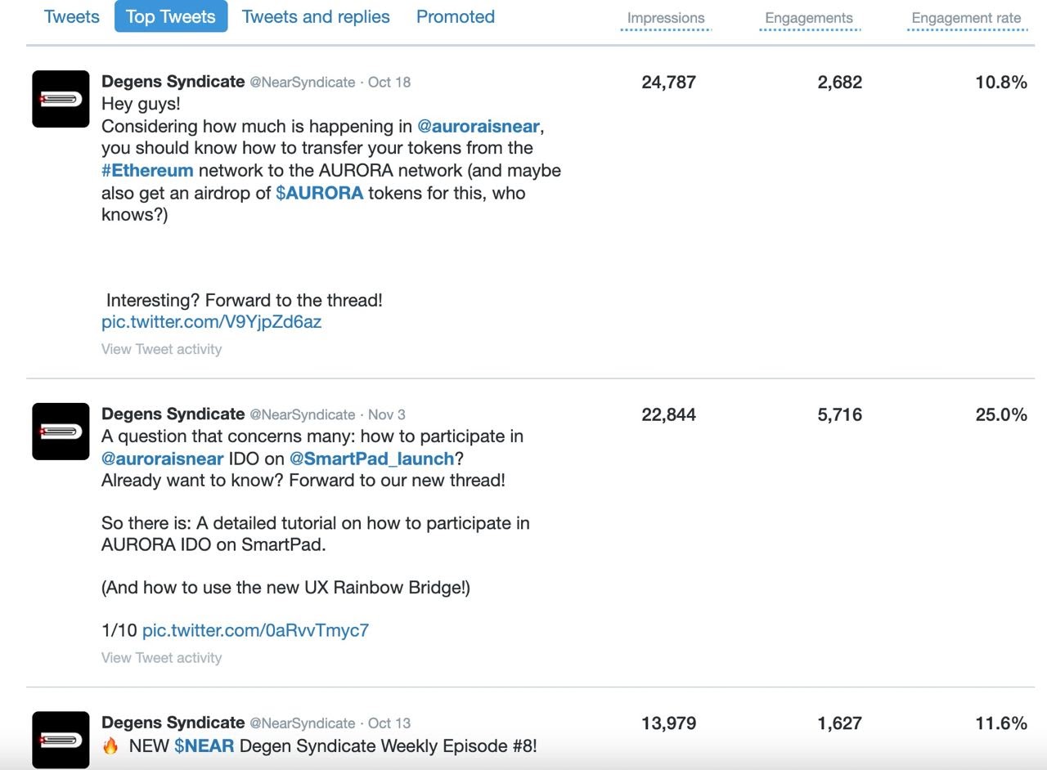Open pic.twitter.com/0aRvvTmyc7 link
Viewport: 1047px width, 770px height.
click(x=255, y=630)
